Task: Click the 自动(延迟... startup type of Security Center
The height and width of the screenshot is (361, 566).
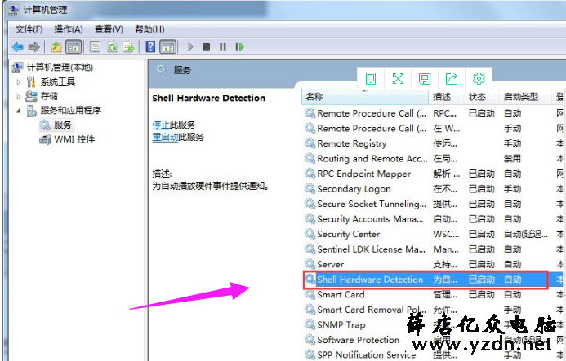Action: [x=526, y=234]
